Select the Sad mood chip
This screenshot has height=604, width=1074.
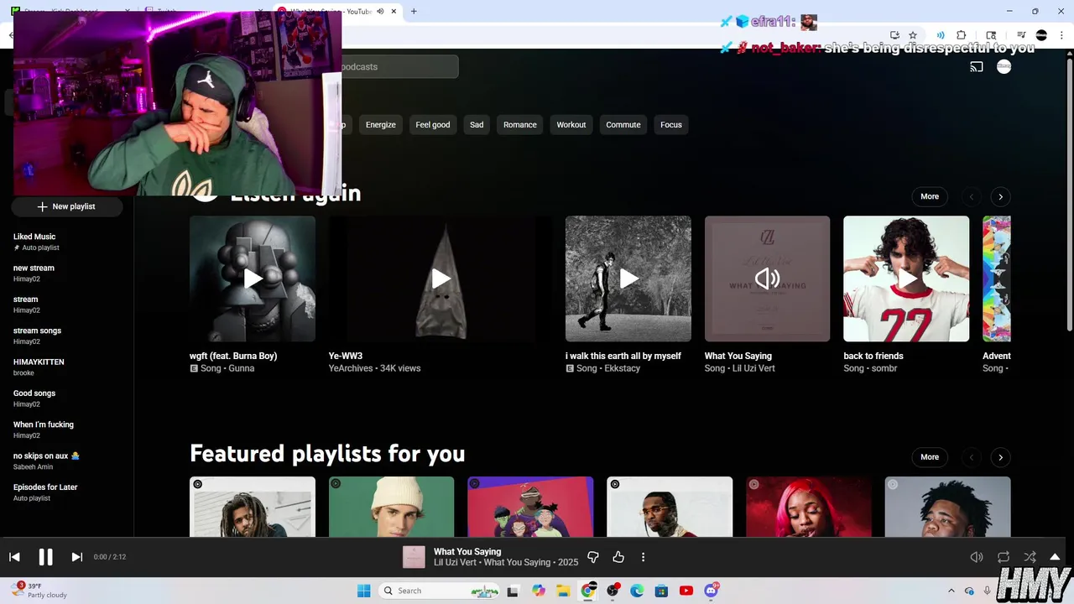point(477,125)
